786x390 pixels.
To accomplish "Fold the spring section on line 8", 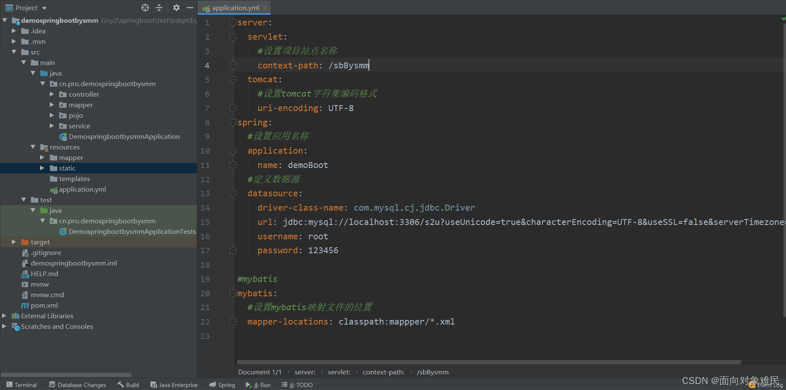I will tap(233, 122).
